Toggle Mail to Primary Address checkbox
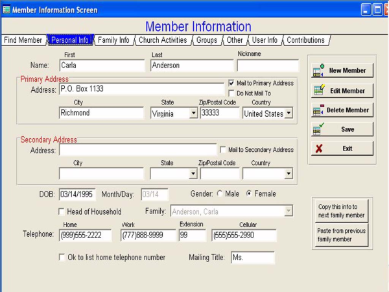 click(231, 83)
